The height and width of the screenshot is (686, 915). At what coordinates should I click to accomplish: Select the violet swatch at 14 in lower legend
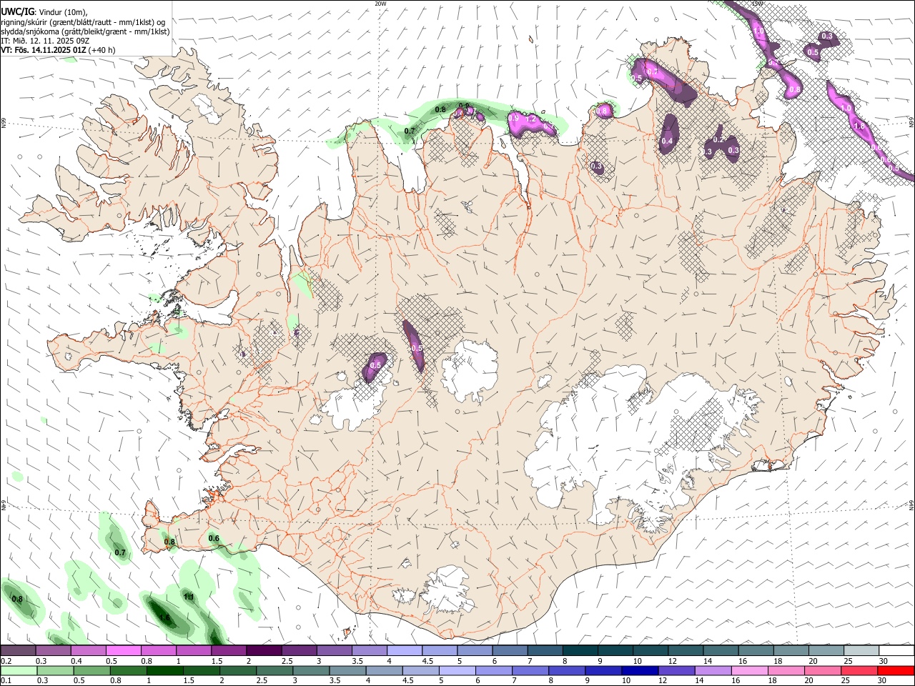coord(713,670)
